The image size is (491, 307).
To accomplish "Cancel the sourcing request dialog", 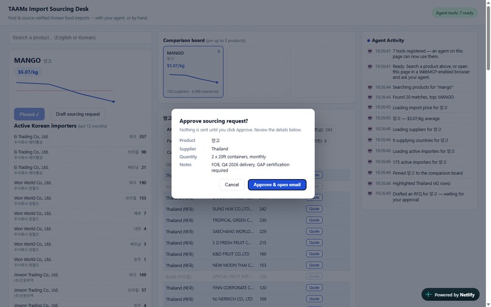I will click(231, 185).
